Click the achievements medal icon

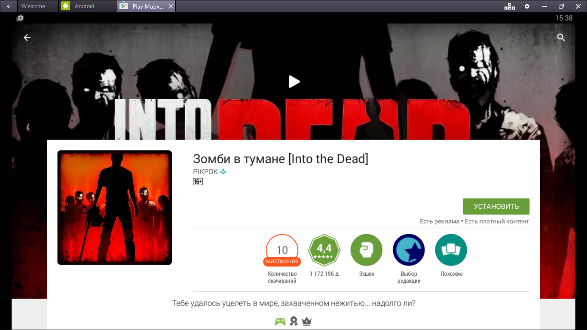click(x=293, y=321)
